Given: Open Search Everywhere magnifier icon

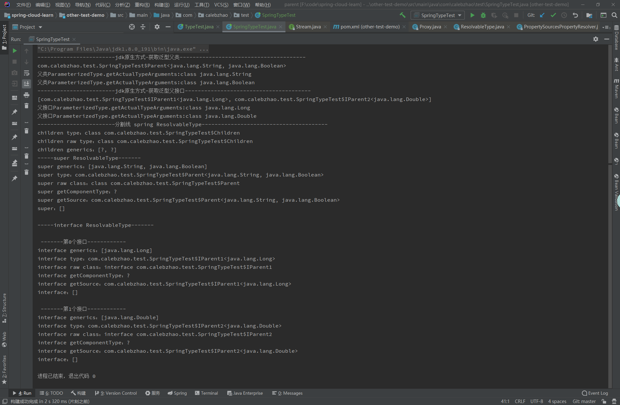Looking at the screenshot, I should [615, 15].
